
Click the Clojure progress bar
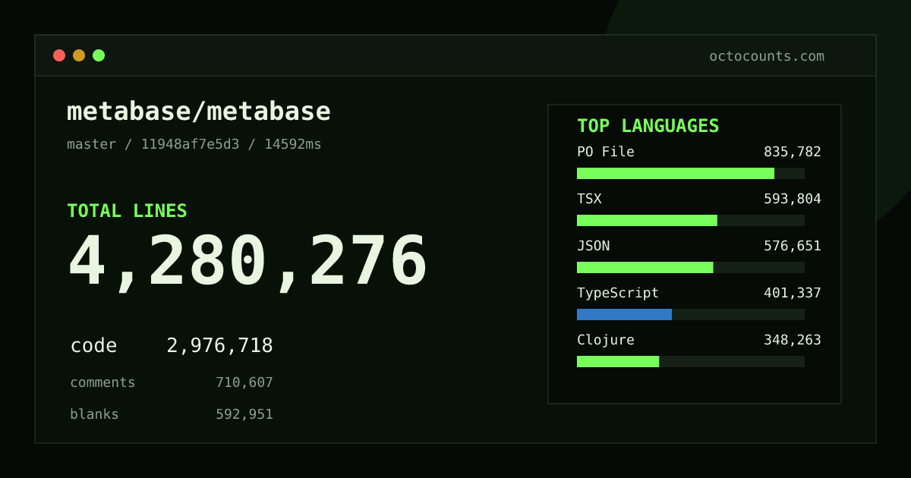[691, 361]
